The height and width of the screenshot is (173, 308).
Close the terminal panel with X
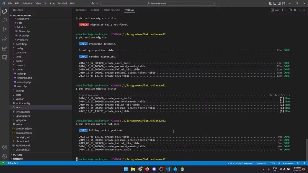304,10
